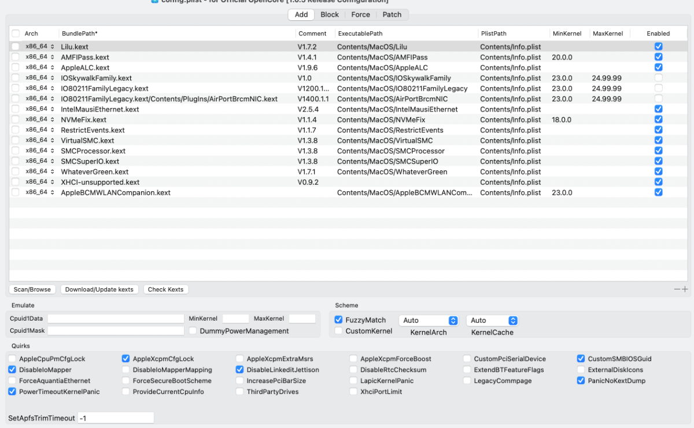The image size is (694, 428).
Task: Click Download/Update kexts button
Action: point(99,289)
